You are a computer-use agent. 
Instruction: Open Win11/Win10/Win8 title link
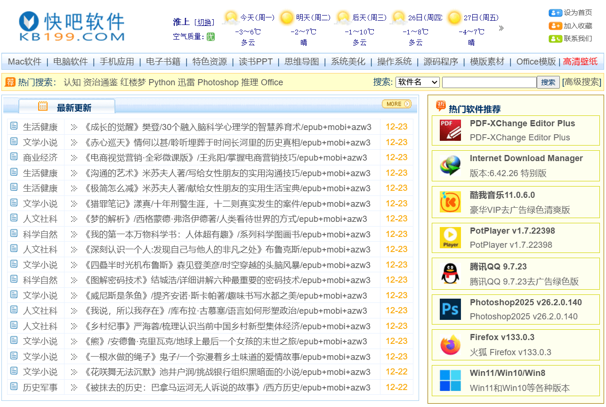coord(508,373)
